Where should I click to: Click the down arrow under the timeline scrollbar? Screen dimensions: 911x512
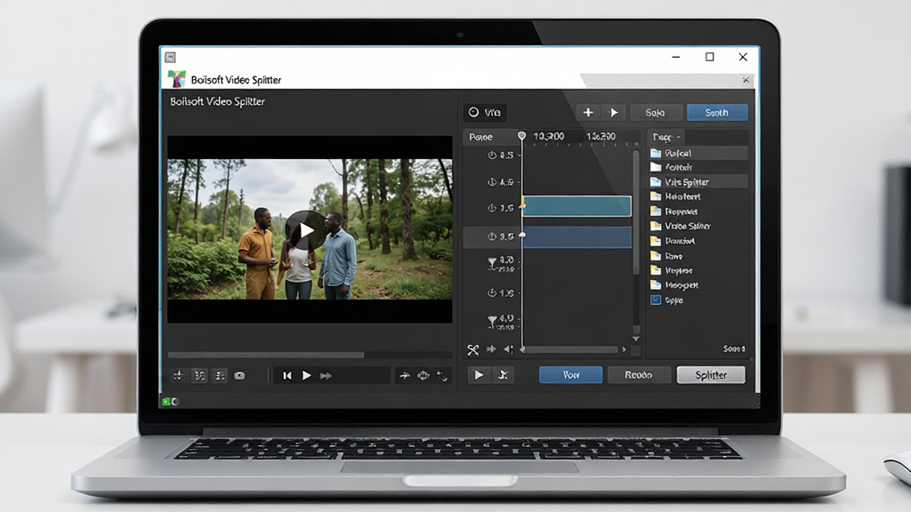[635, 339]
